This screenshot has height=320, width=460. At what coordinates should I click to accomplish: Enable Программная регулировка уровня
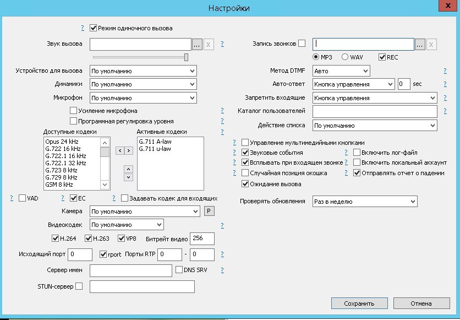coord(73,121)
